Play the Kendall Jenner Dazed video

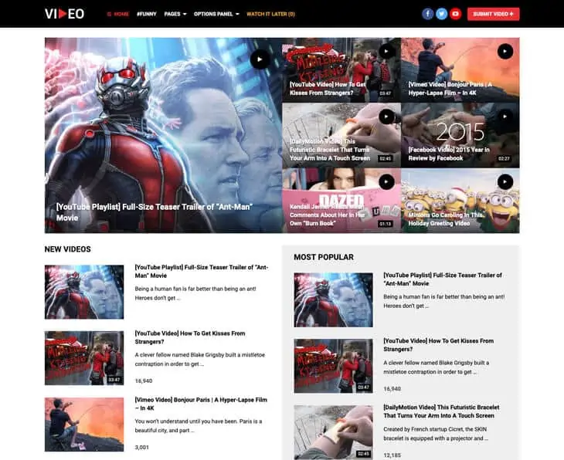pos(386,182)
